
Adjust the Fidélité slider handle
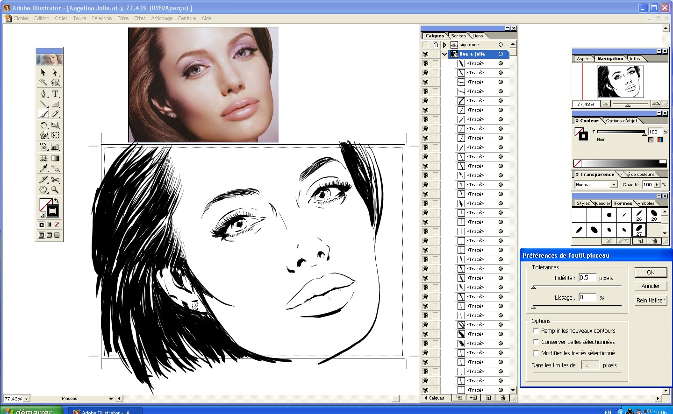[533, 288]
